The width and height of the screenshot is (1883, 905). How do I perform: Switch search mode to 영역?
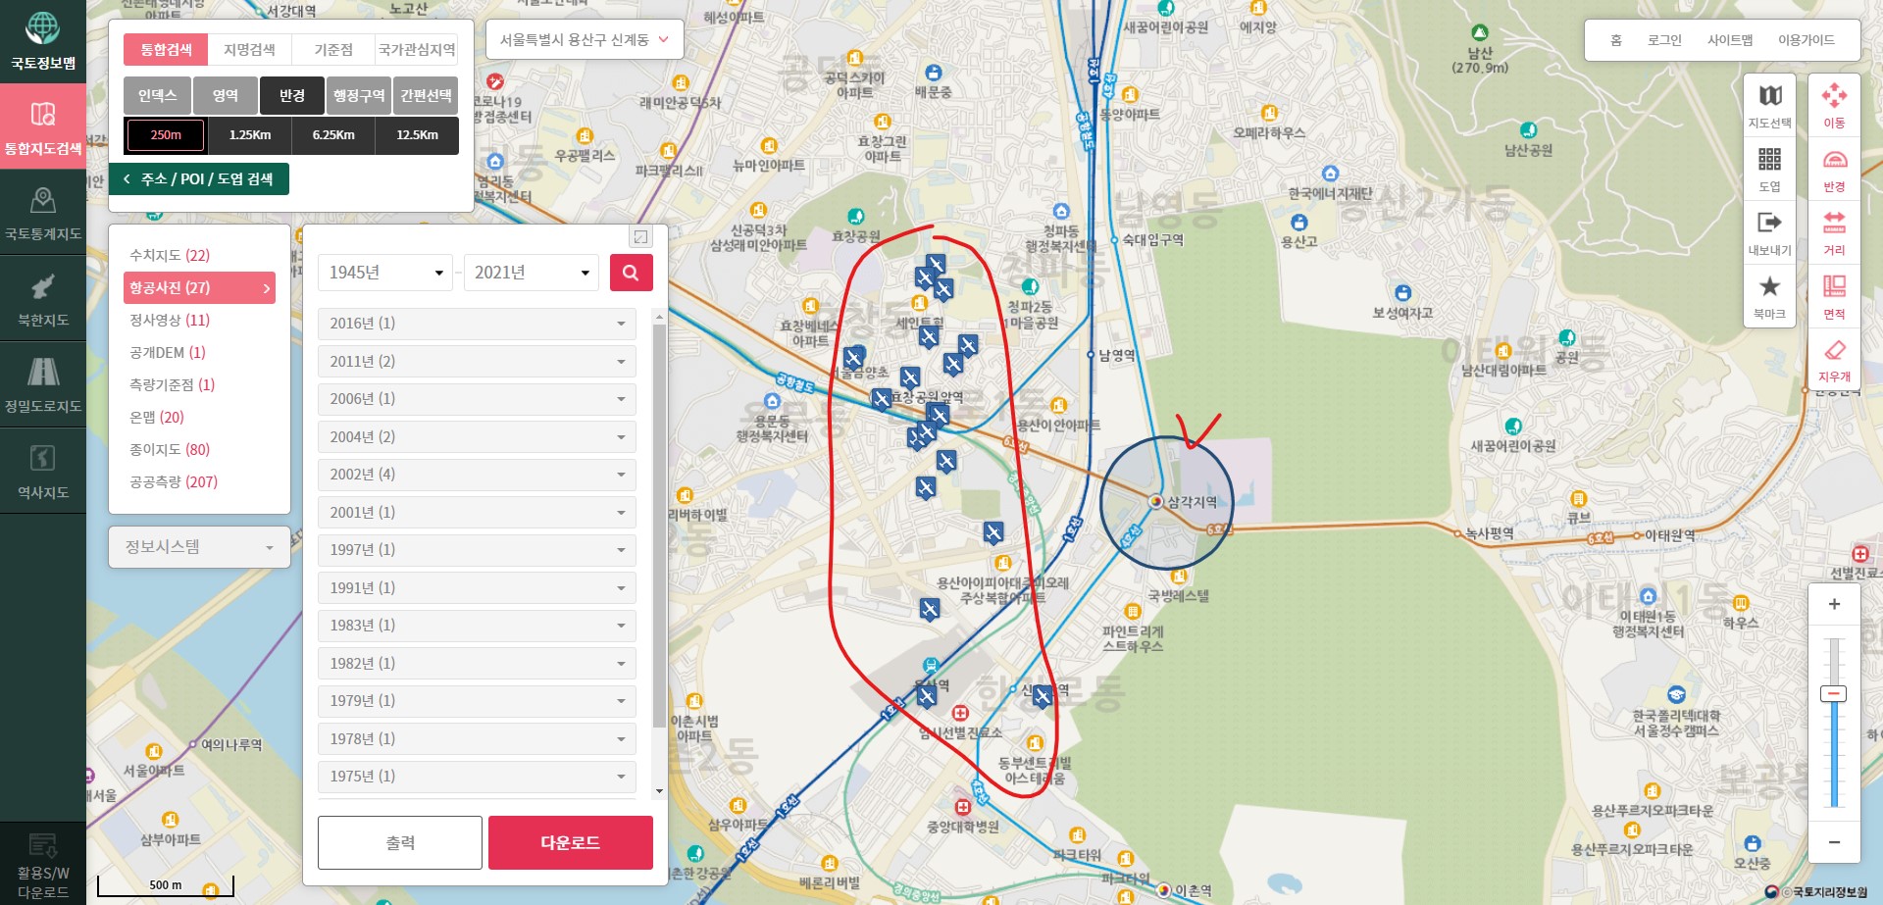[x=226, y=95]
